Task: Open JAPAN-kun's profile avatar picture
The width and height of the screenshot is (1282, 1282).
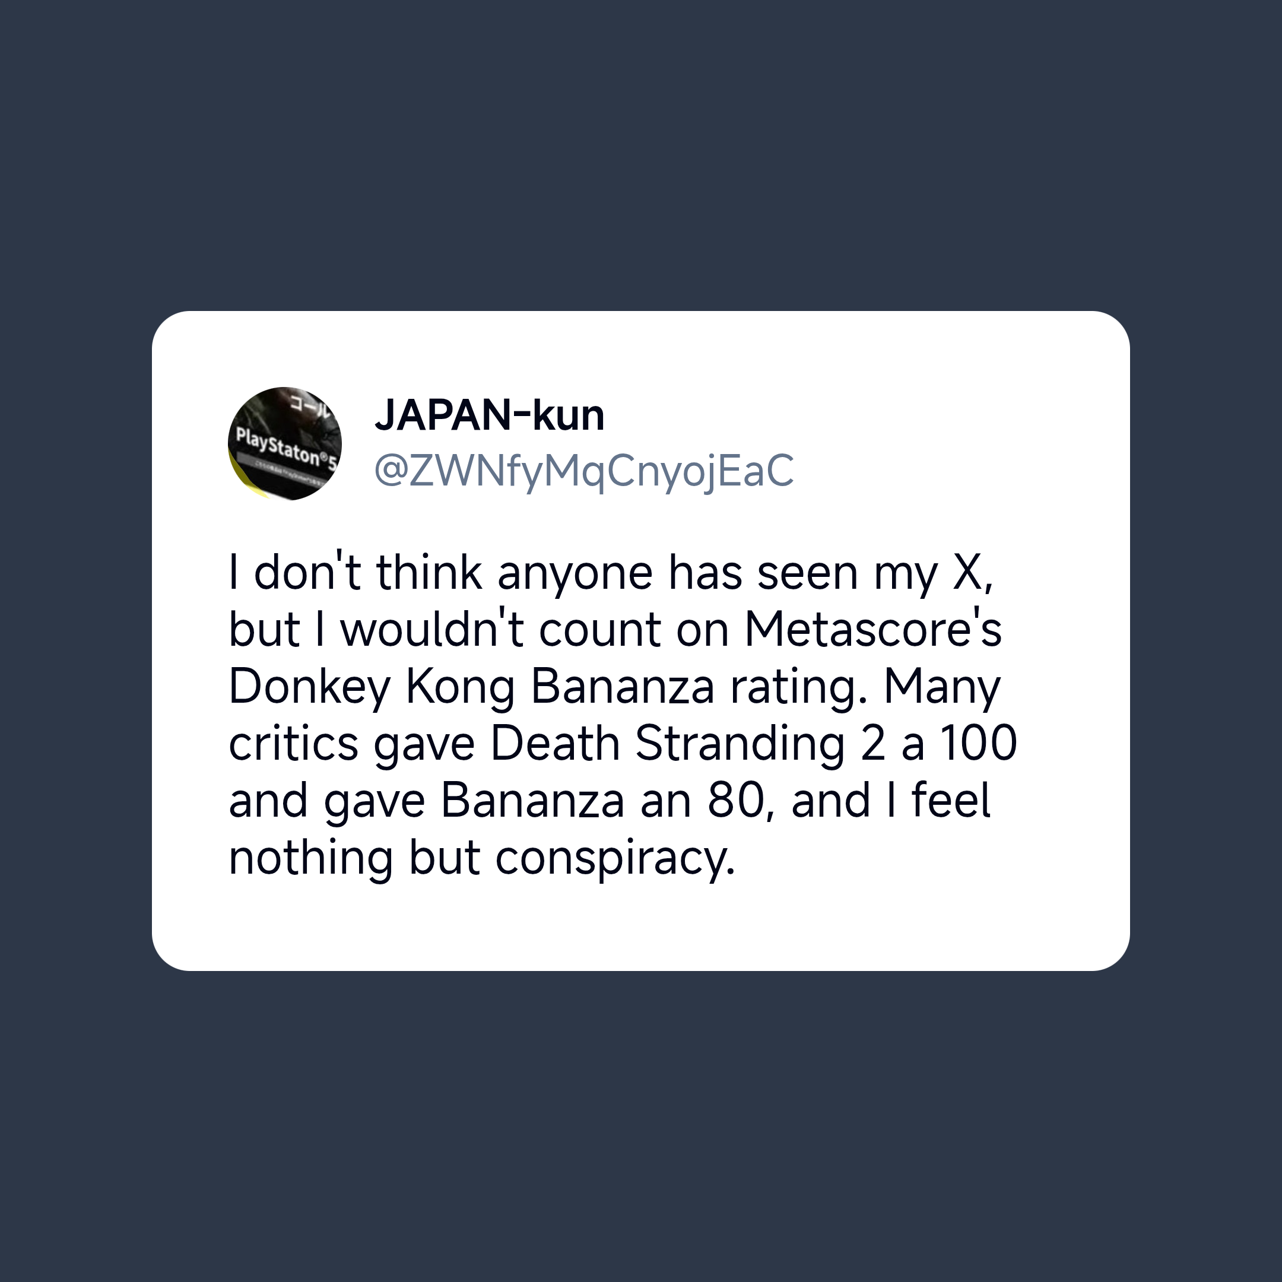Action: click(x=285, y=443)
